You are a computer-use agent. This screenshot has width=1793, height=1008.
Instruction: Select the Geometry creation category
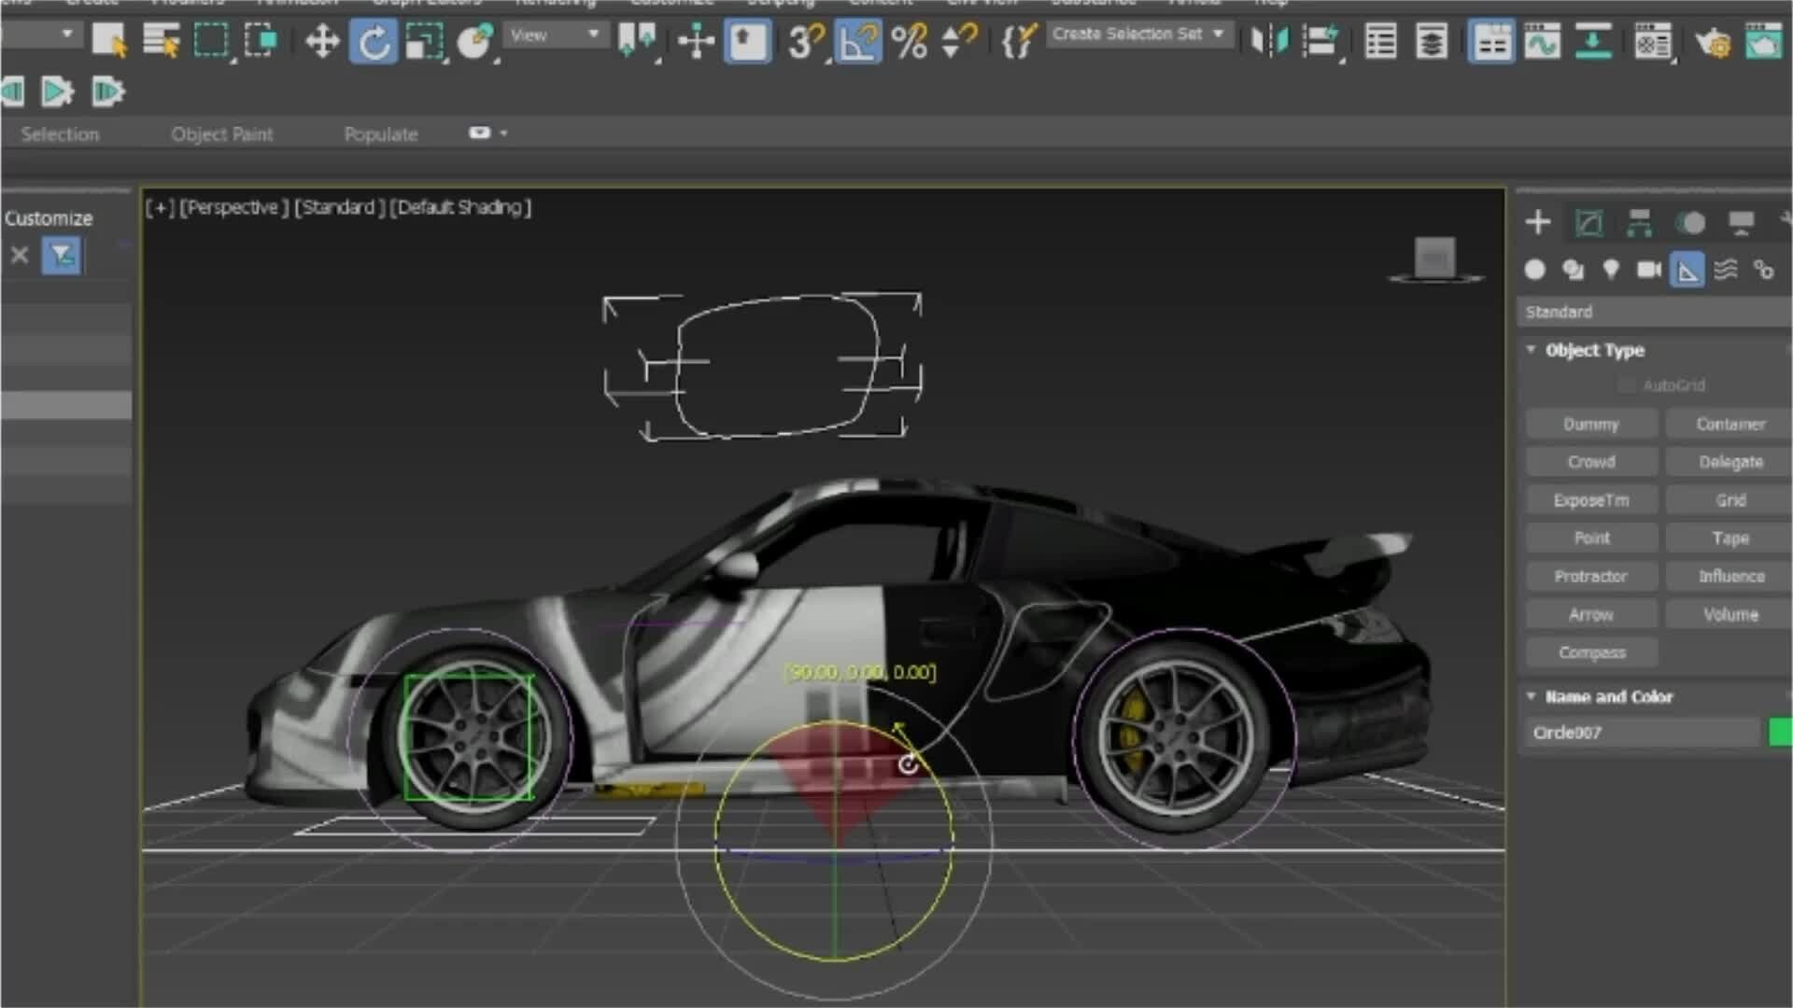1535,270
